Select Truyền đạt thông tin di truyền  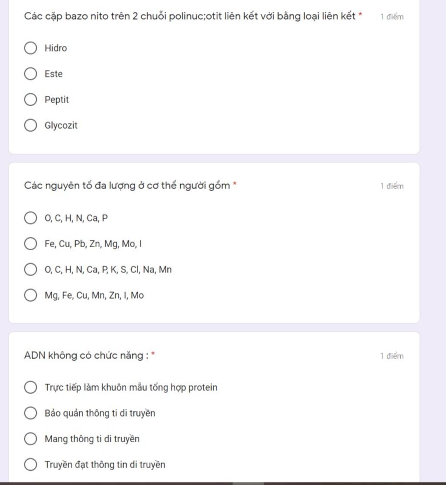30,464
